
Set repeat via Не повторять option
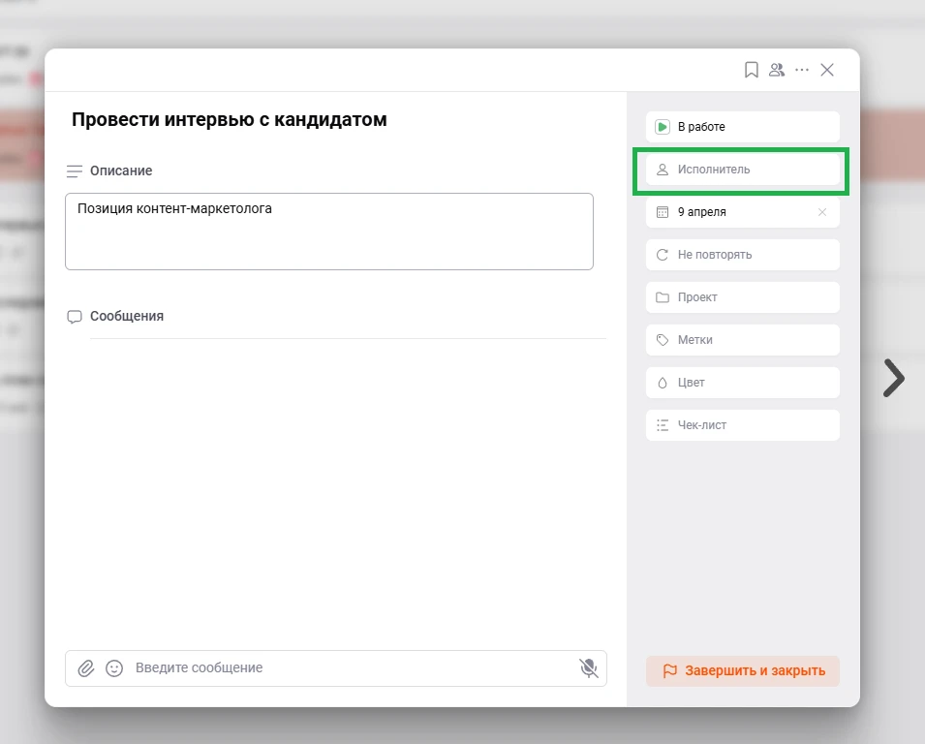[x=742, y=255]
